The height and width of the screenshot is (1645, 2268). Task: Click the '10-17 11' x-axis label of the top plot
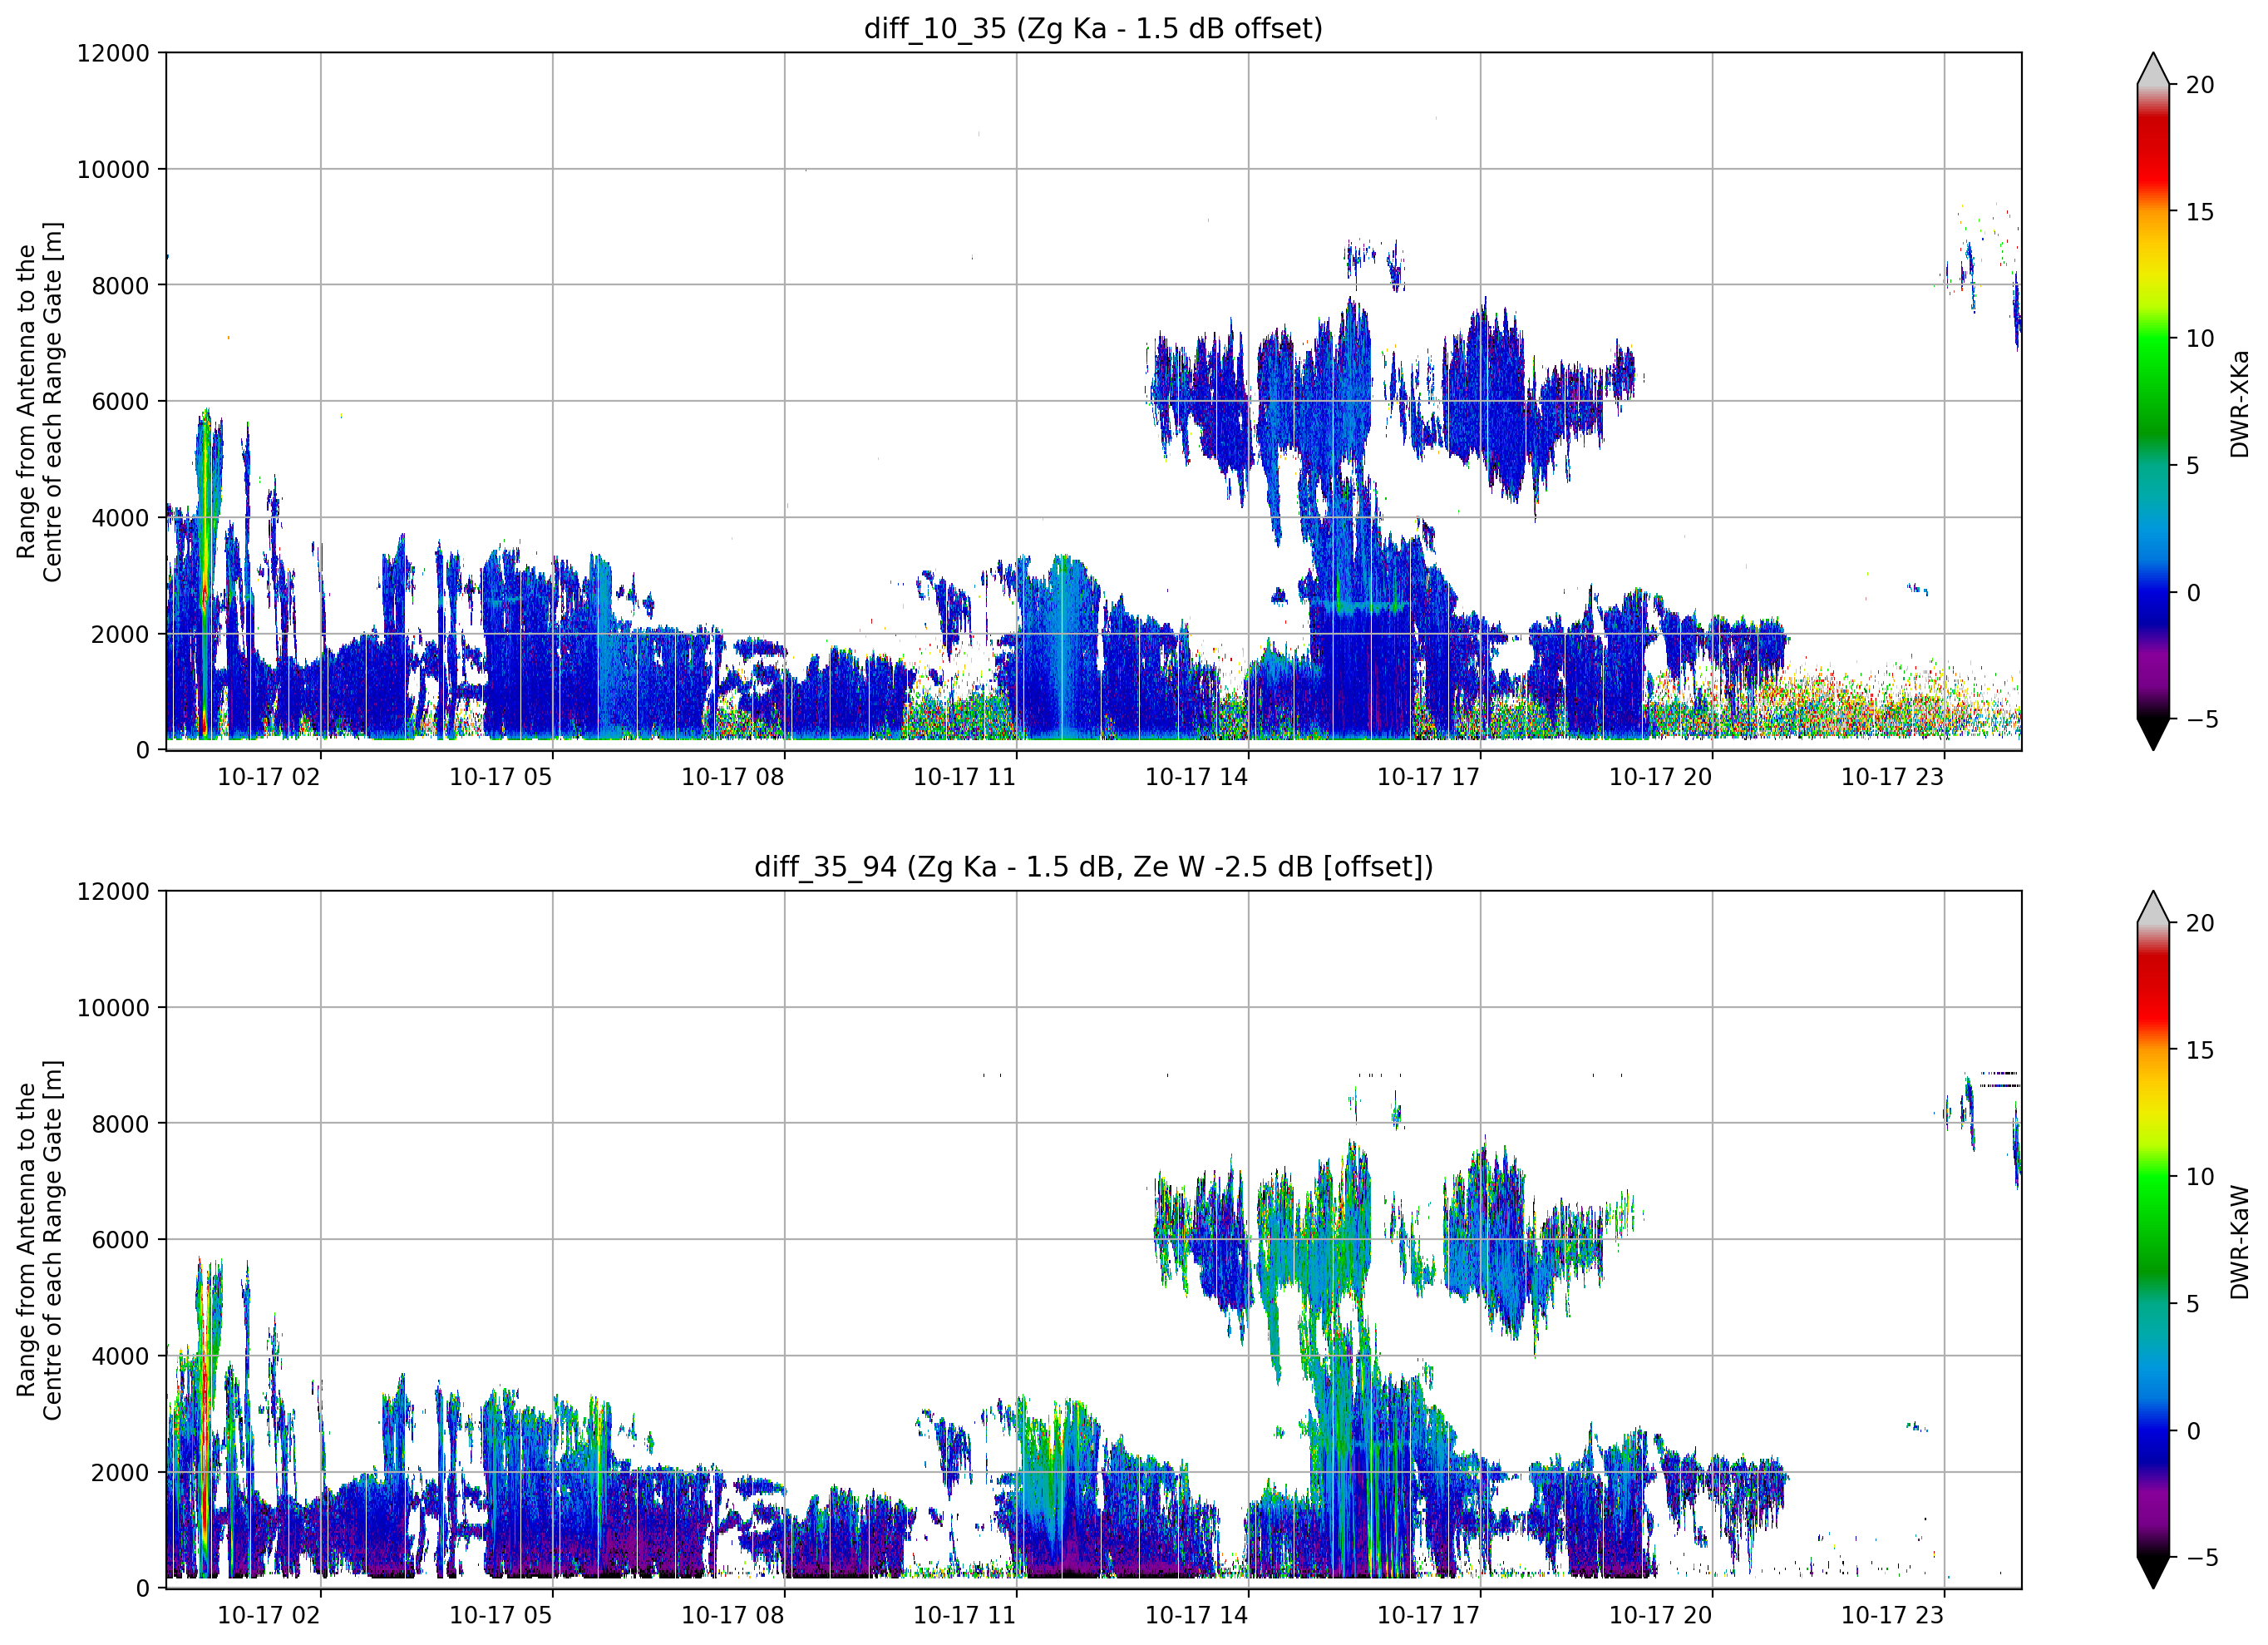coord(965,777)
